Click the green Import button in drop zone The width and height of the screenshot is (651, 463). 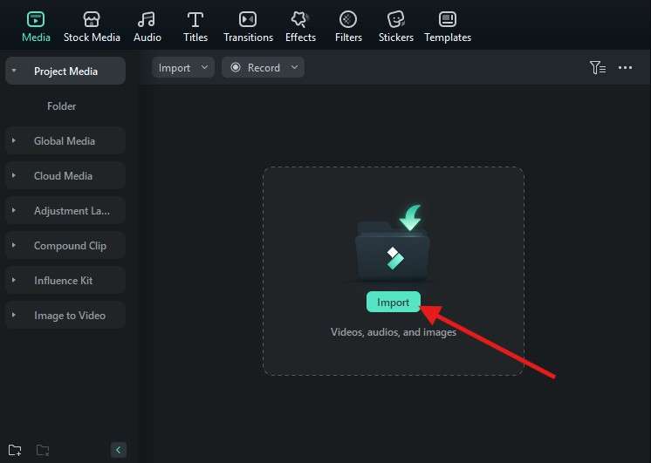click(x=394, y=302)
